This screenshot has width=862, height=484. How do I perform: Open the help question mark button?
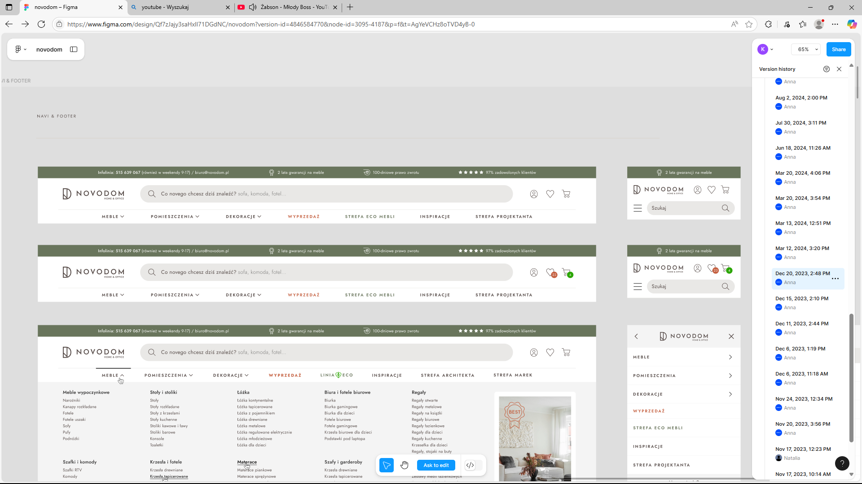click(842, 463)
